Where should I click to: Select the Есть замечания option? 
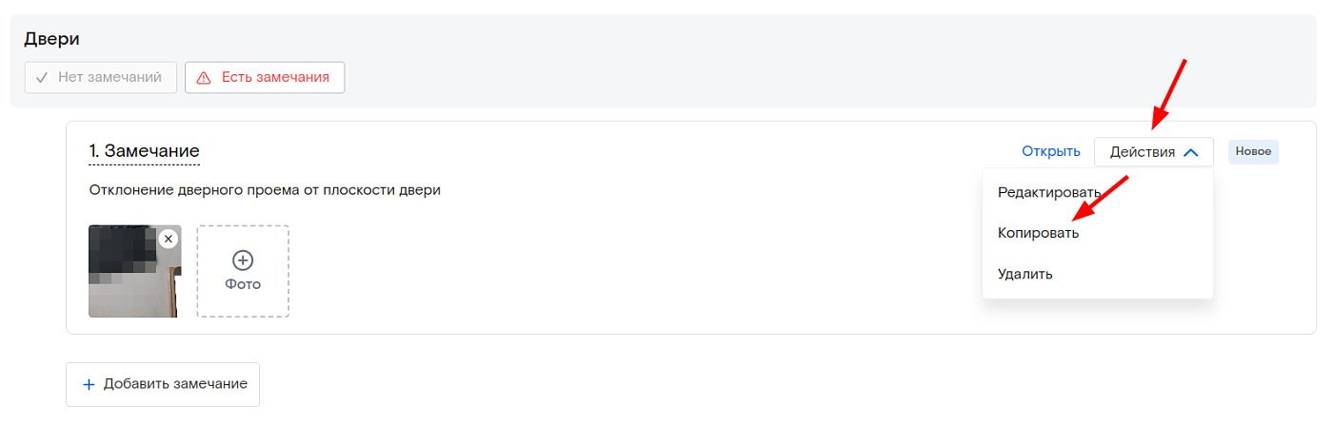265,78
